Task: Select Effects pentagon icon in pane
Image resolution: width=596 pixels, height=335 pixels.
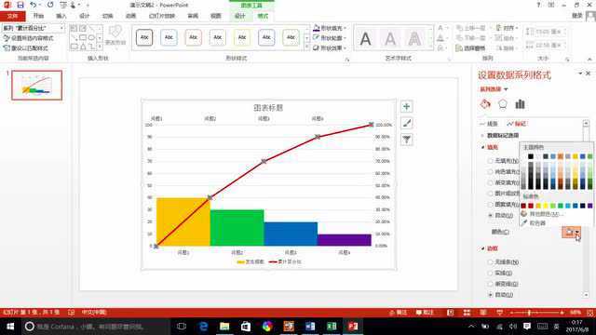Action: (503, 104)
